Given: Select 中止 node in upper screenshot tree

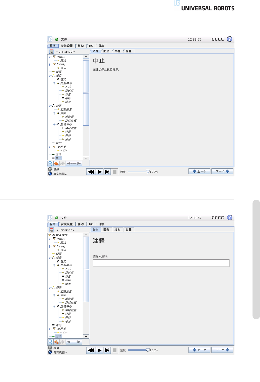Looking at the screenshot, I should [x=58, y=158].
